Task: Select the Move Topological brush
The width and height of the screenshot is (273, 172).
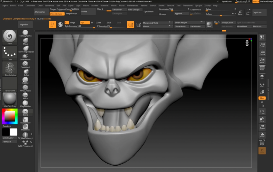Action: tap(26, 49)
